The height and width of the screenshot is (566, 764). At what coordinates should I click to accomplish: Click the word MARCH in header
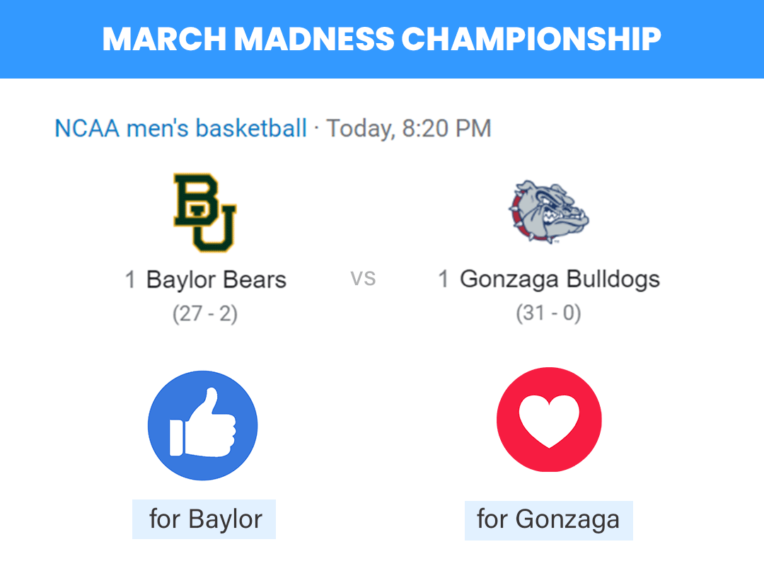tap(165, 39)
